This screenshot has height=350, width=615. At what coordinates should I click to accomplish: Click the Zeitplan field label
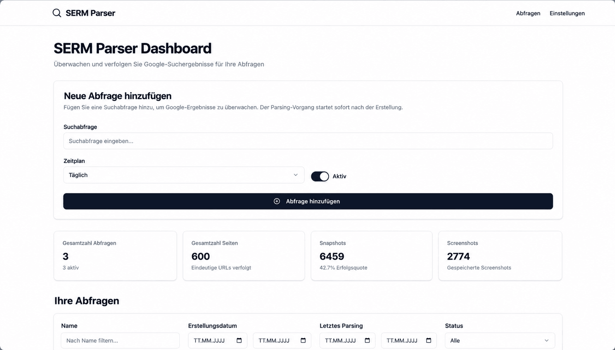[x=74, y=161]
